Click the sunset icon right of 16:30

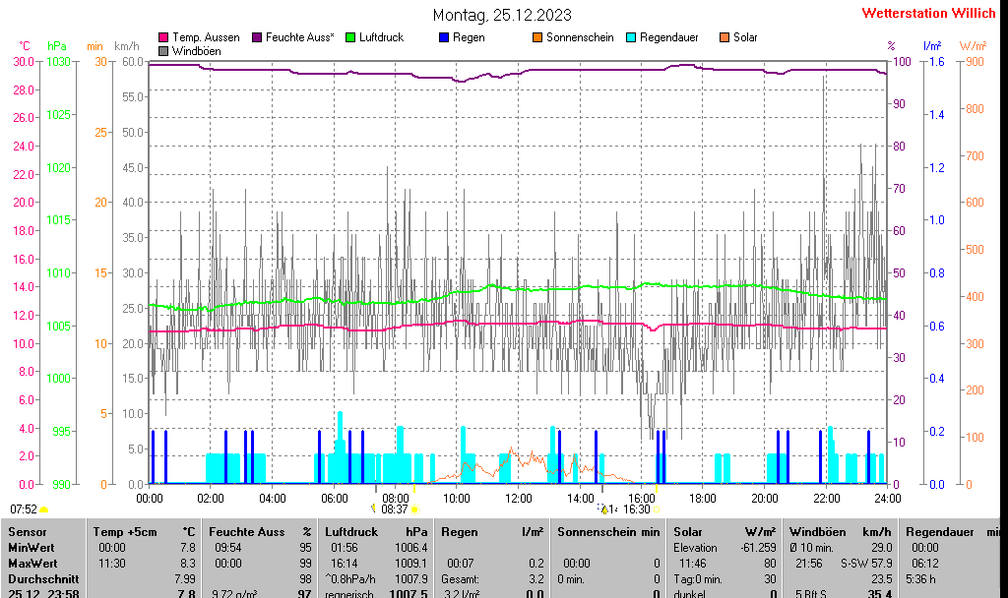click(657, 510)
